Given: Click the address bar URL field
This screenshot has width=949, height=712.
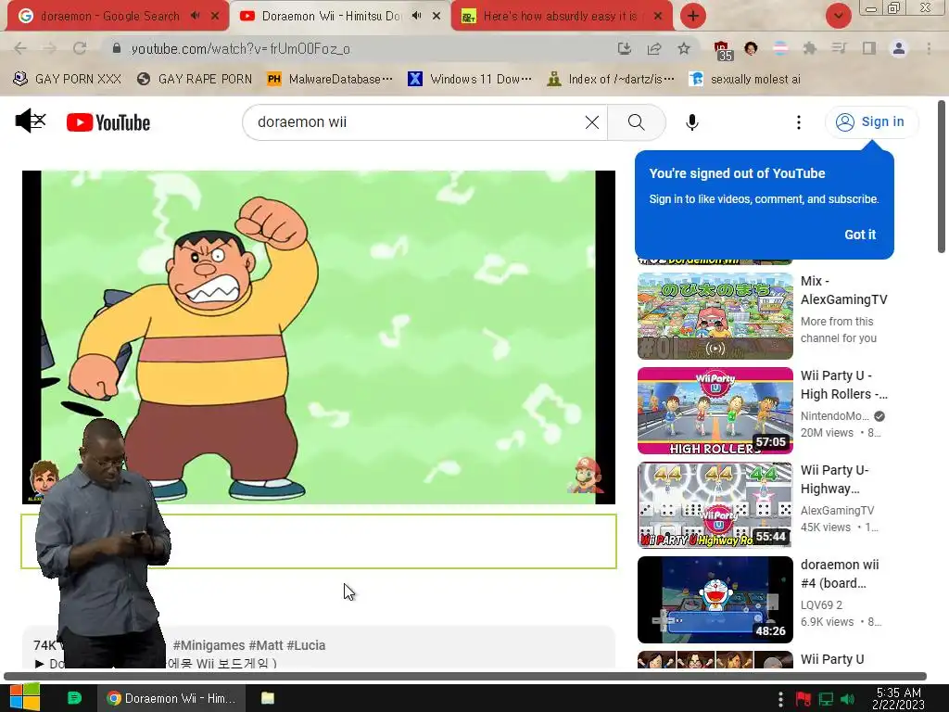Looking at the screenshot, I should click(363, 48).
